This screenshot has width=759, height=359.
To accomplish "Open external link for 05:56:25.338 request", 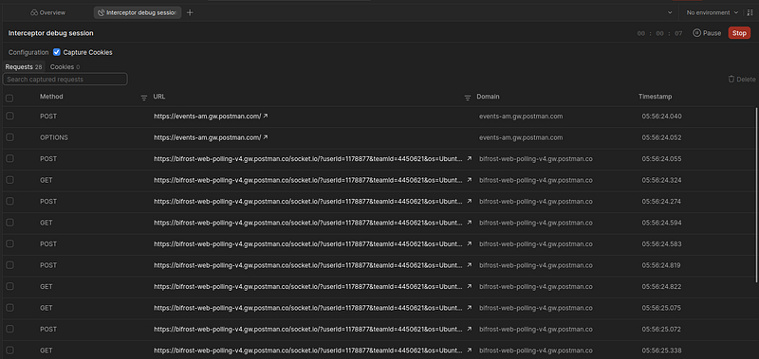I will pyautogui.click(x=469, y=350).
